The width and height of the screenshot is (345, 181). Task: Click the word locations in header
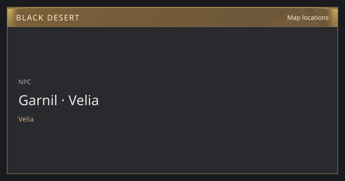(x=315, y=18)
